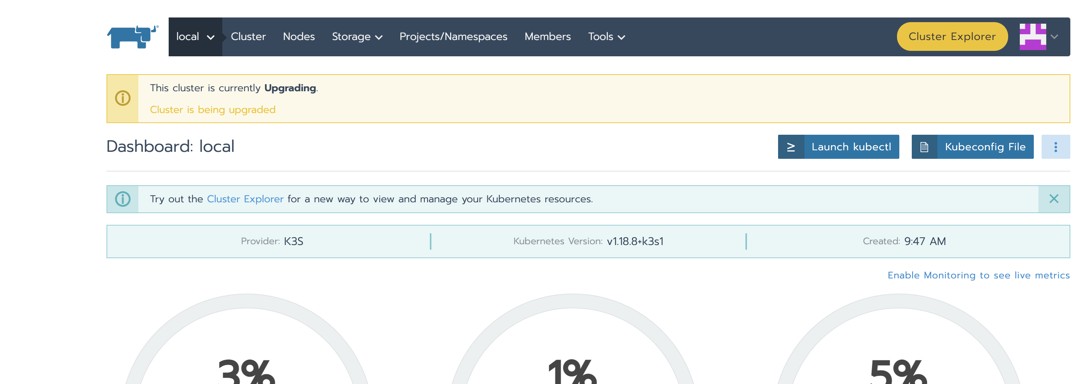Click the Cluster is being upgraded warning text
Image resolution: width=1075 pixels, height=384 pixels.
[x=213, y=109]
